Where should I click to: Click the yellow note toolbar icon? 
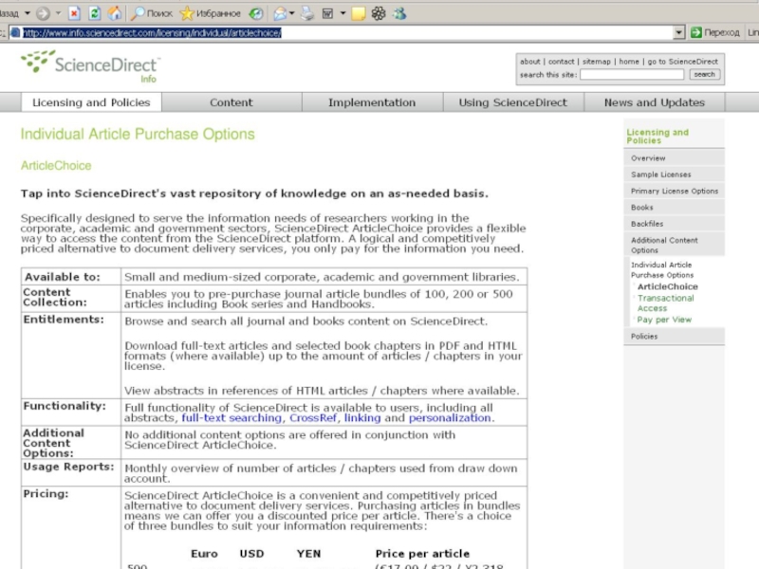tap(359, 13)
